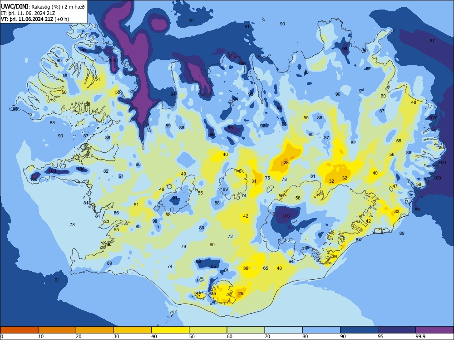
Task: Click the '99' humidity value in the northeast
Action: [x=345, y=49]
